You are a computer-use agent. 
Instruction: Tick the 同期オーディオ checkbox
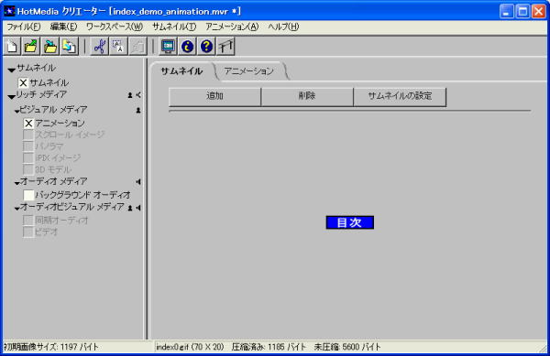(28, 221)
